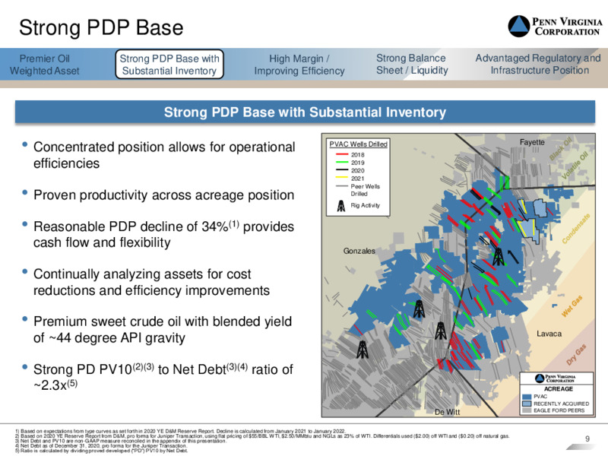
Task: Click the Dry Gas window label
Action: click(576, 354)
